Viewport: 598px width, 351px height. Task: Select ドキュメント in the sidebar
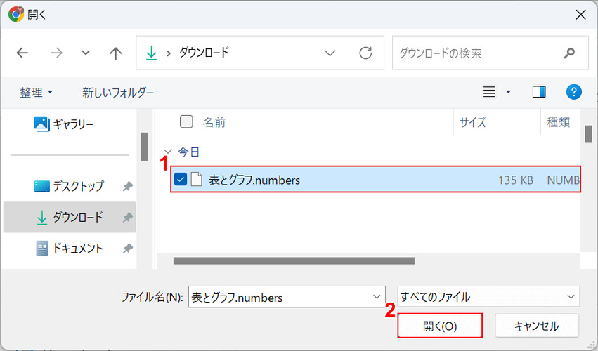pos(70,249)
